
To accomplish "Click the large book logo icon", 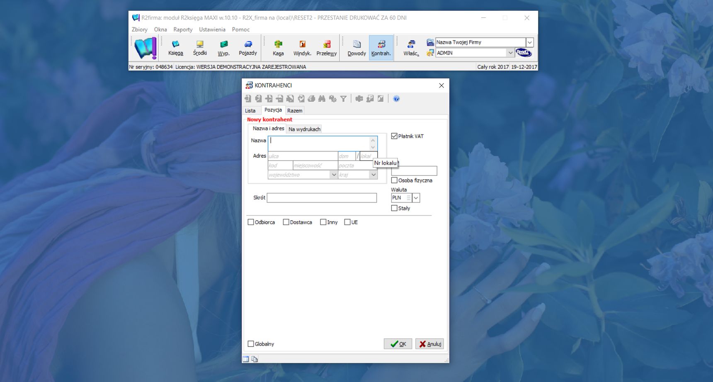I will [x=145, y=48].
